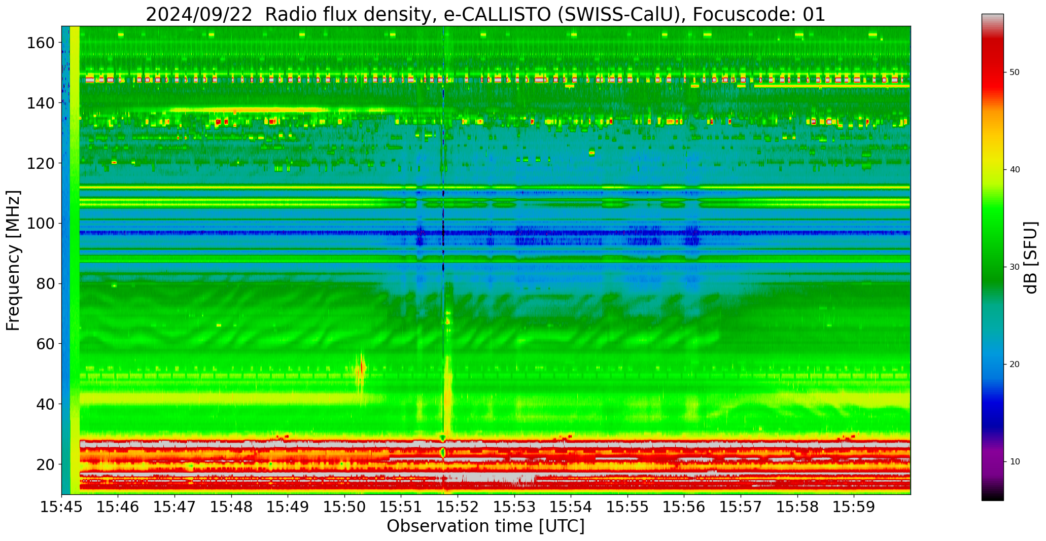
Task: Click the 15:48 time tick label
Action: click(232, 507)
